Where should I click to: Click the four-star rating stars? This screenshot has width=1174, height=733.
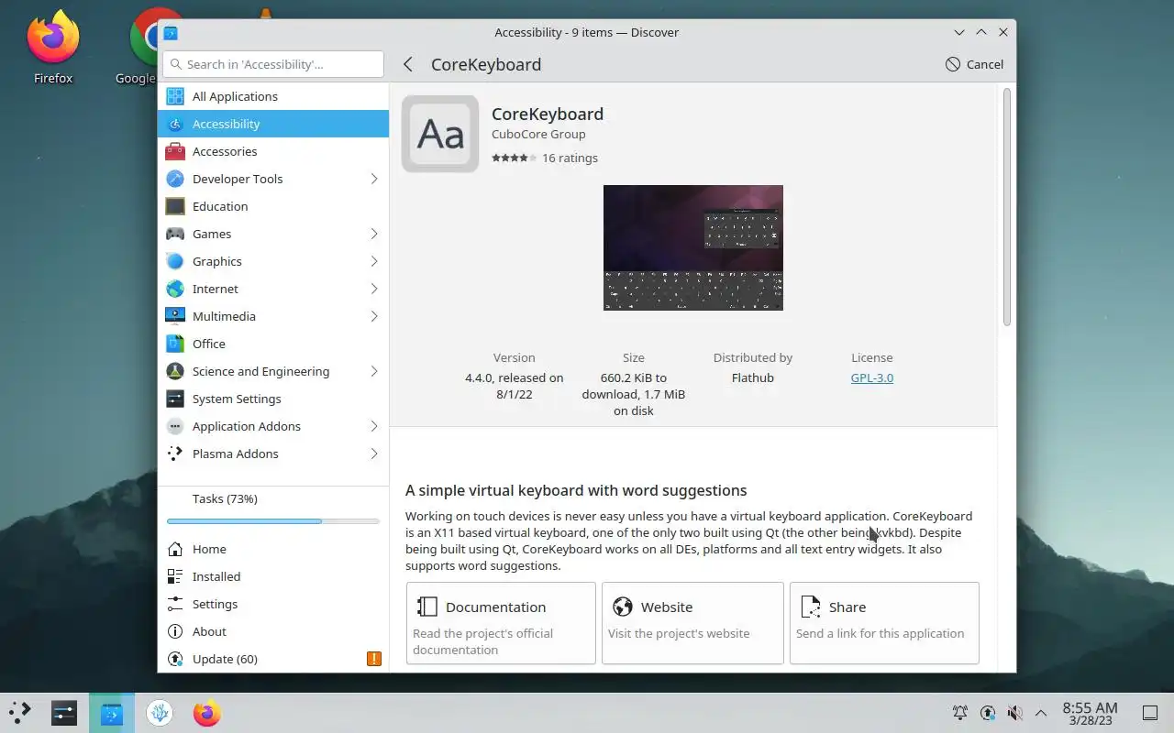coord(515,158)
